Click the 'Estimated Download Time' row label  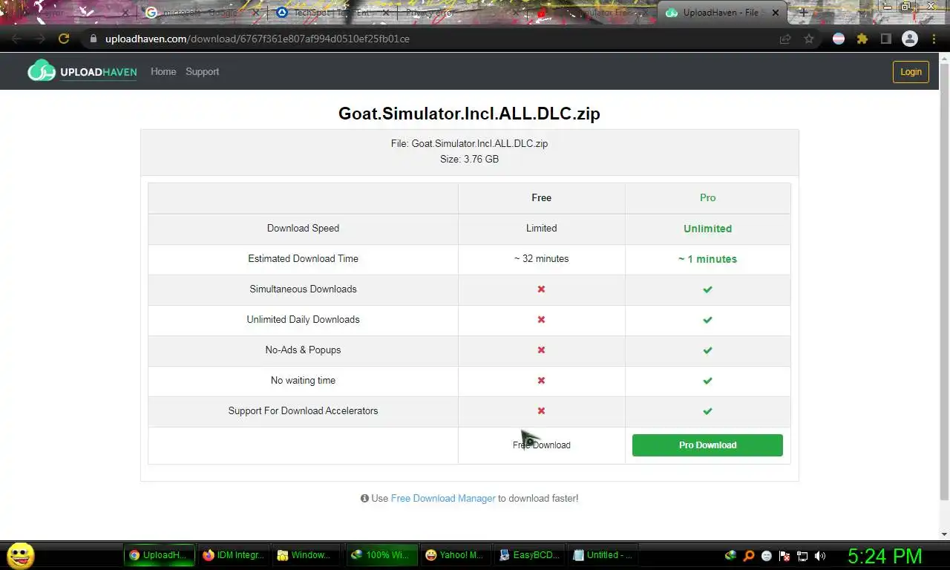(303, 258)
